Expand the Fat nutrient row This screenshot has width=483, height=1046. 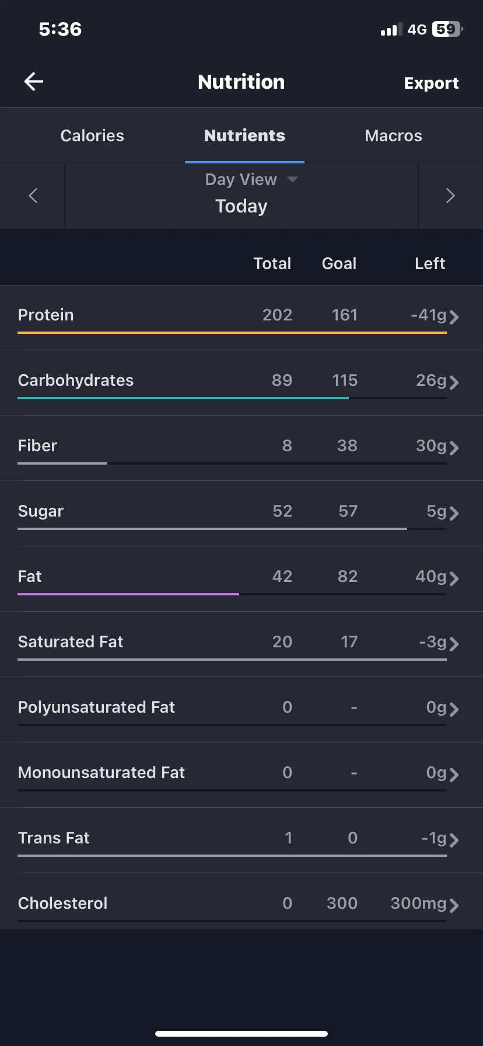click(x=242, y=579)
